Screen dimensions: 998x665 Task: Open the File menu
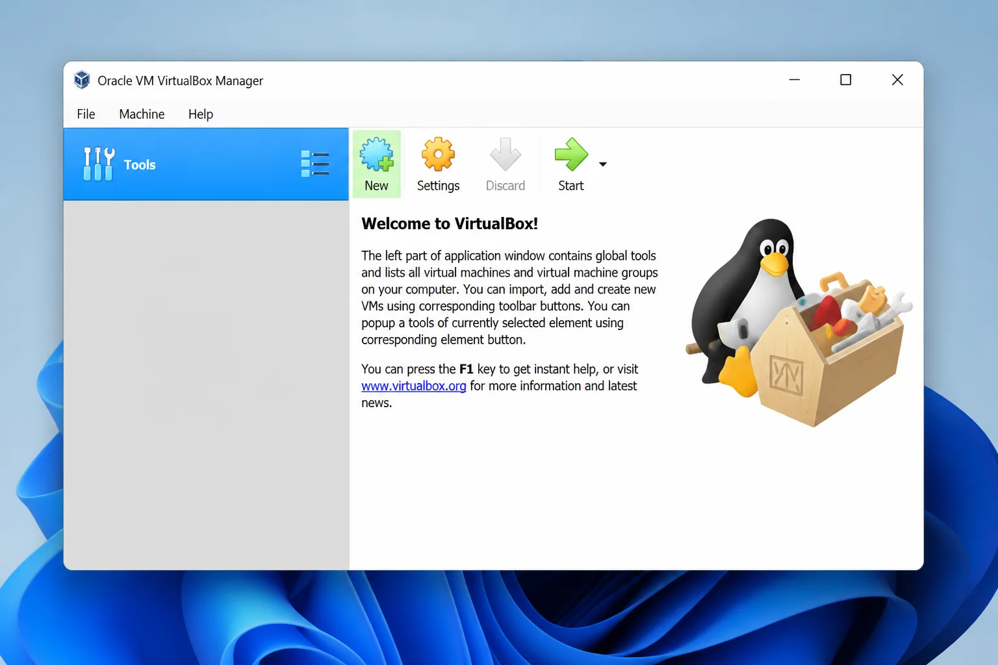[x=86, y=114]
